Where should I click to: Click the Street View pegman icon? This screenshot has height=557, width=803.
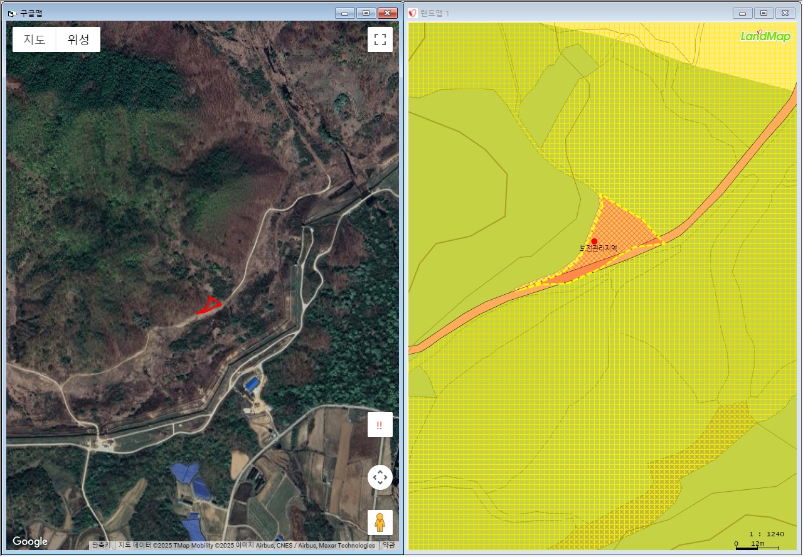coord(380,522)
